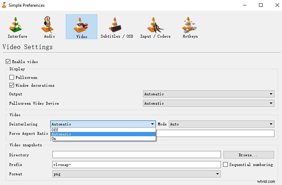Expand the Output dropdown
The height and width of the screenshot is (185, 282).
tap(208, 94)
